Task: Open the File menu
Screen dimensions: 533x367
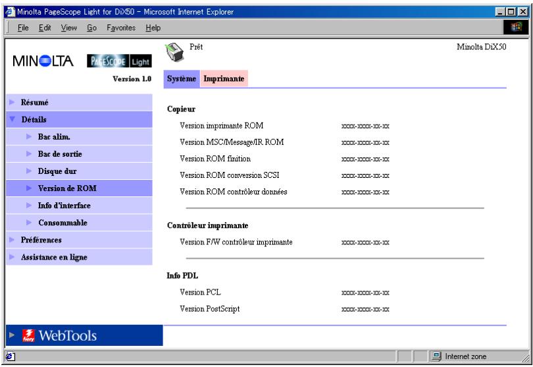Action: pyautogui.click(x=23, y=28)
